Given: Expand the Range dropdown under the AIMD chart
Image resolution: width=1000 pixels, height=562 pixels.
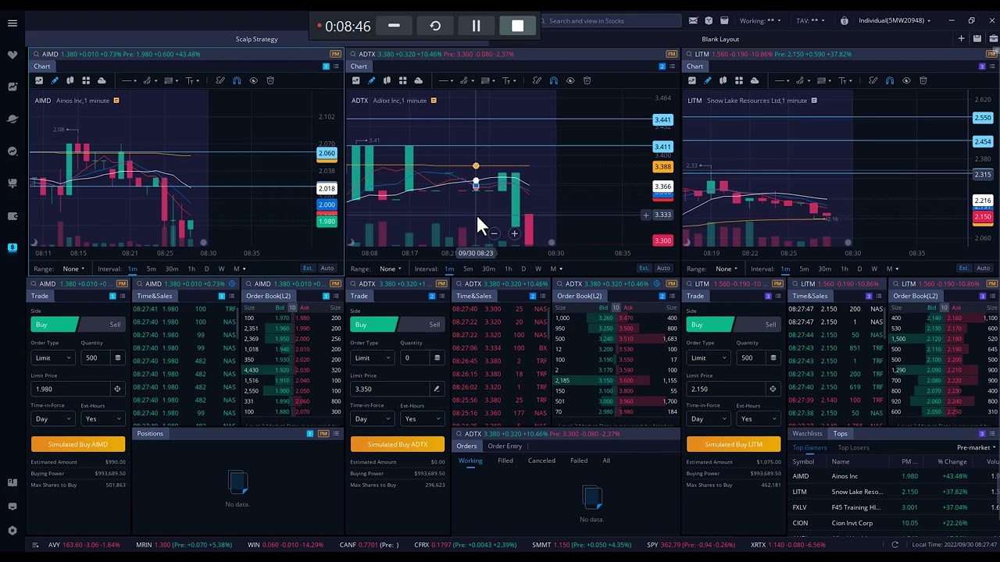Looking at the screenshot, I should coord(72,269).
